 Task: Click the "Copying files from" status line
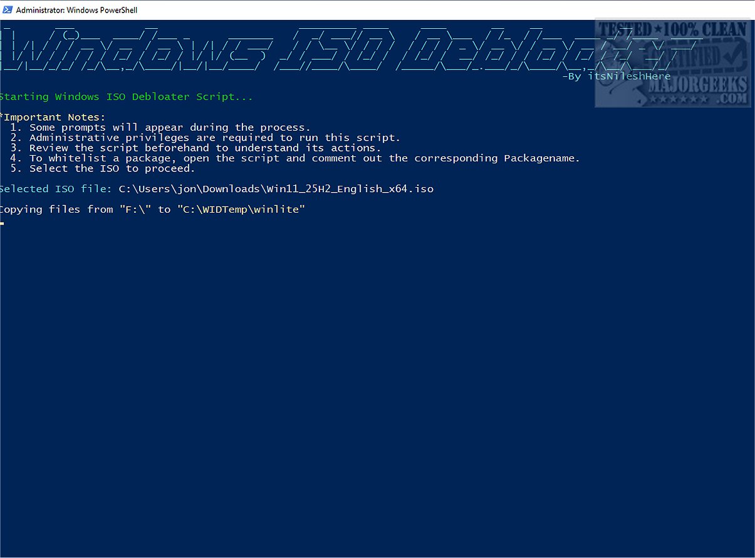click(x=152, y=210)
